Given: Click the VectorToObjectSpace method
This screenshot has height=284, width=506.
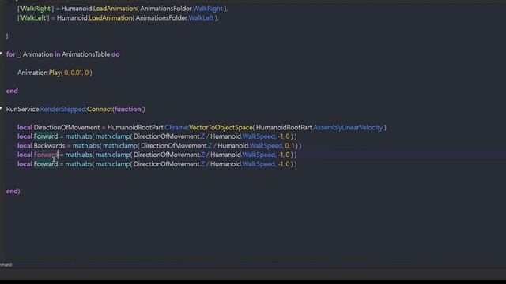Looking at the screenshot, I should pyautogui.click(x=221, y=128).
